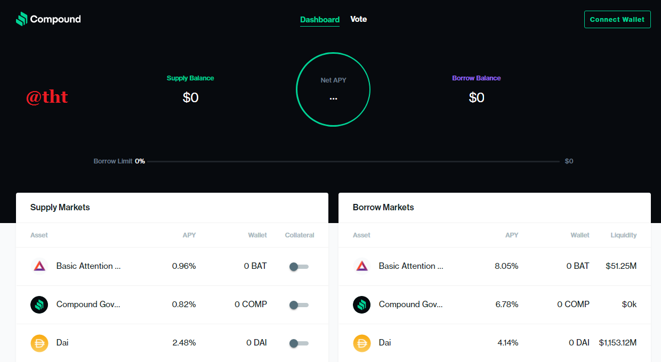Image resolution: width=661 pixels, height=362 pixels.
Task: Select Dai name in Supply Markets
Action: 62,343
